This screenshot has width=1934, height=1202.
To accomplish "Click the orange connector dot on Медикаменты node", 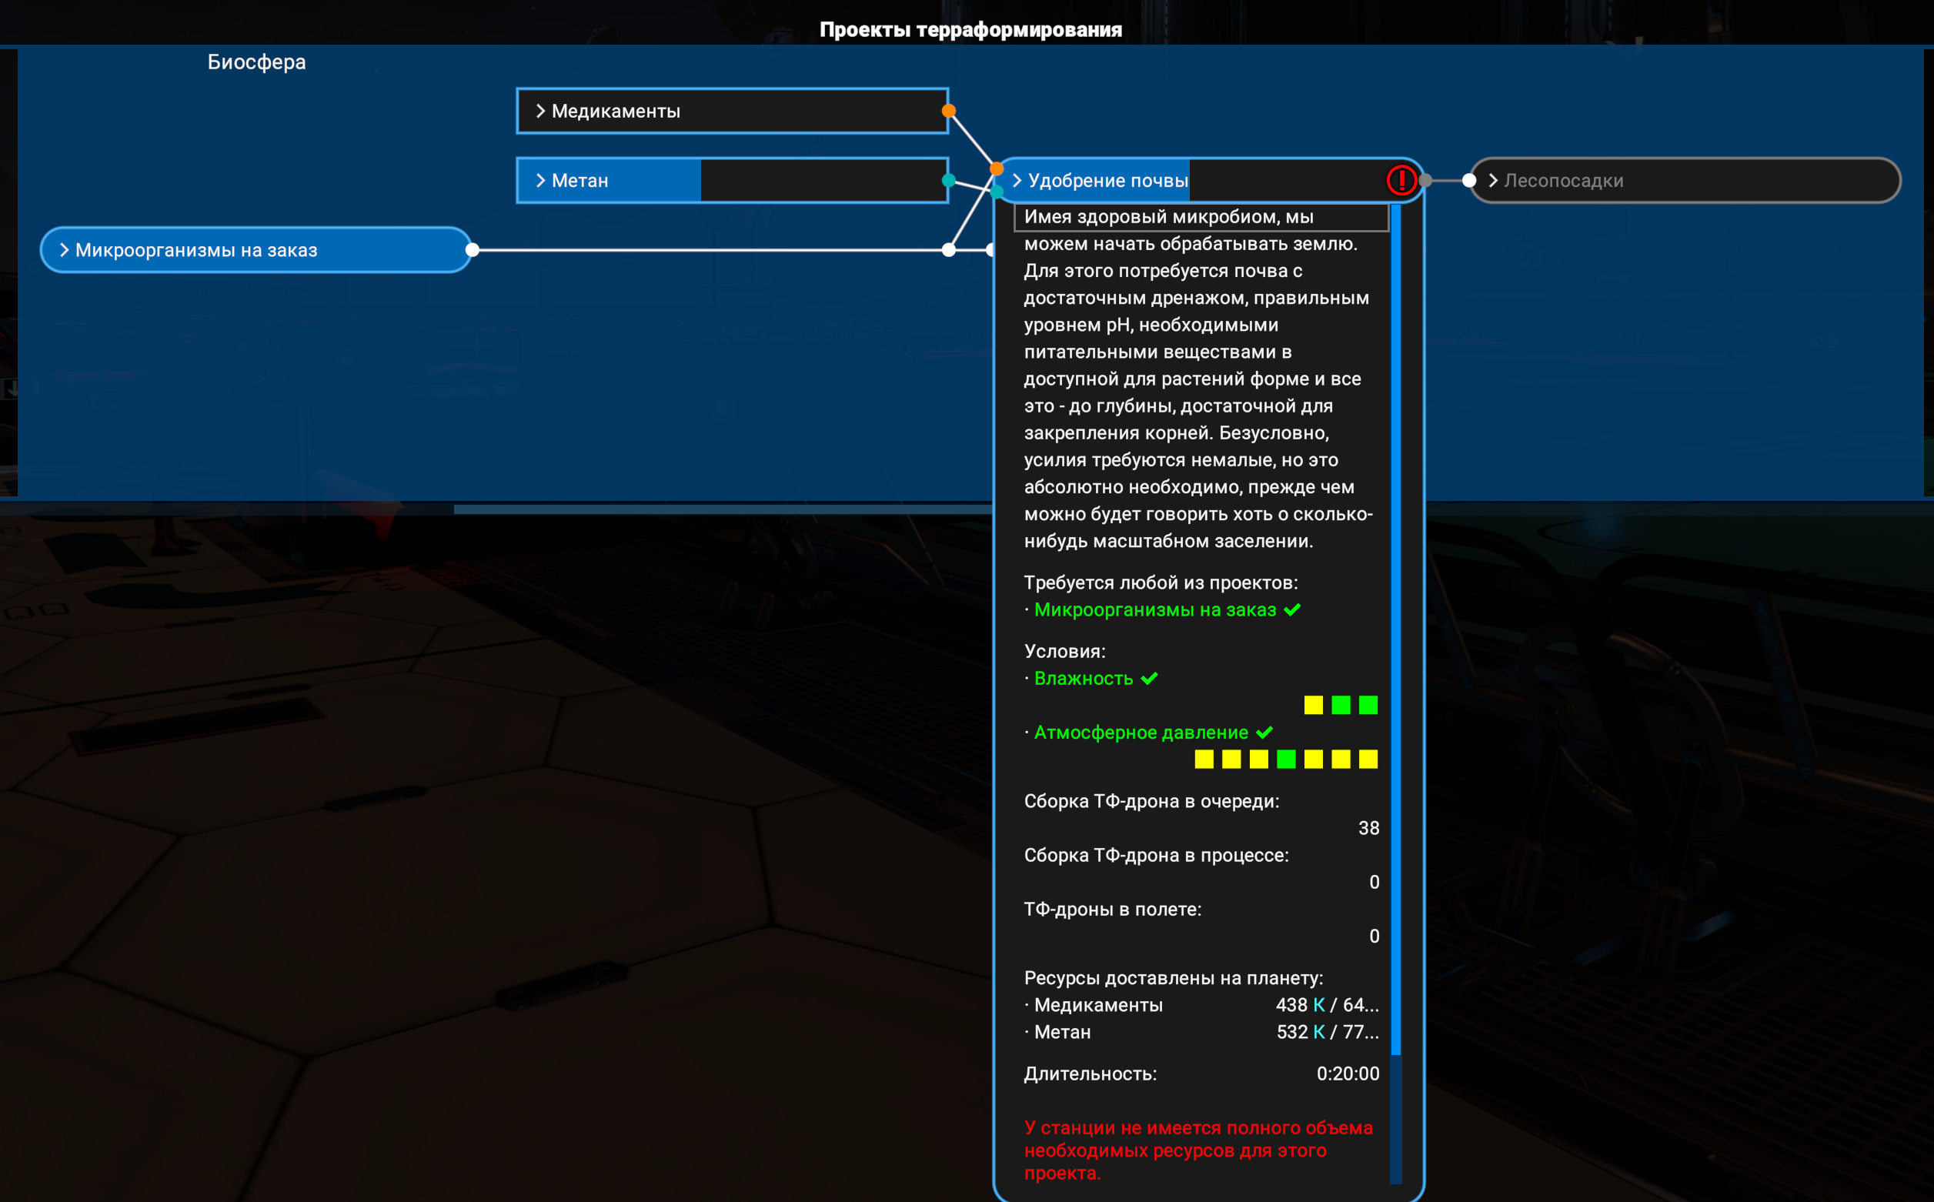I will [x=948, y=112].
